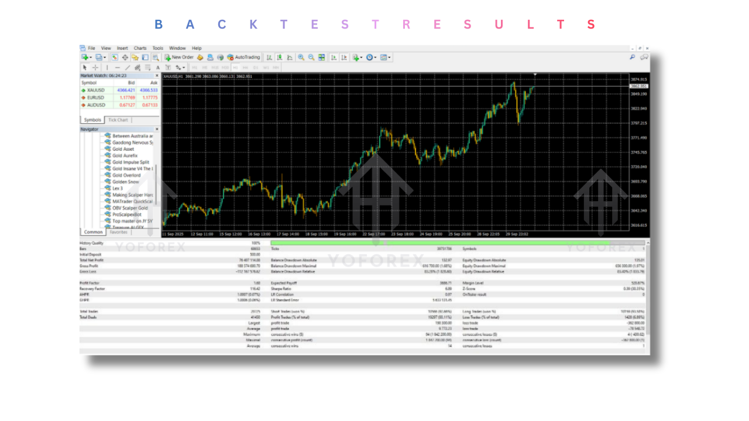
Task: Open the Charts menu
Action: [x=140, y=48]
